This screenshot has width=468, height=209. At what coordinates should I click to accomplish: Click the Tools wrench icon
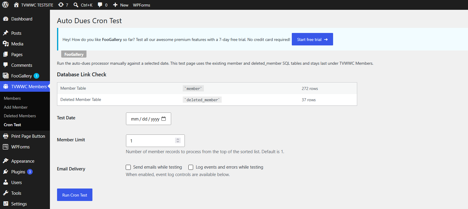pyautogui.click(x=6, y=193)
